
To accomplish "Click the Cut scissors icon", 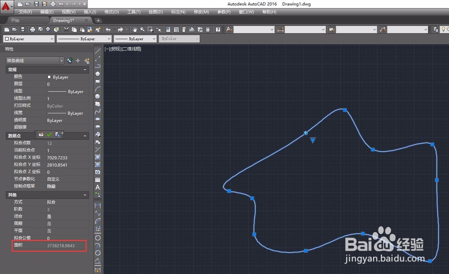I will (x=66, y=30).
